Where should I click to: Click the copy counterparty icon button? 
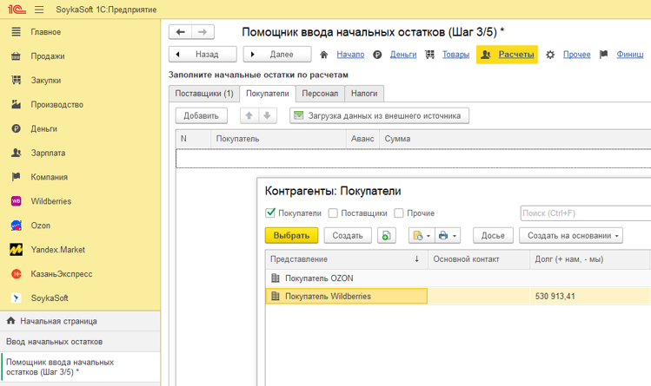pos(386,236)
